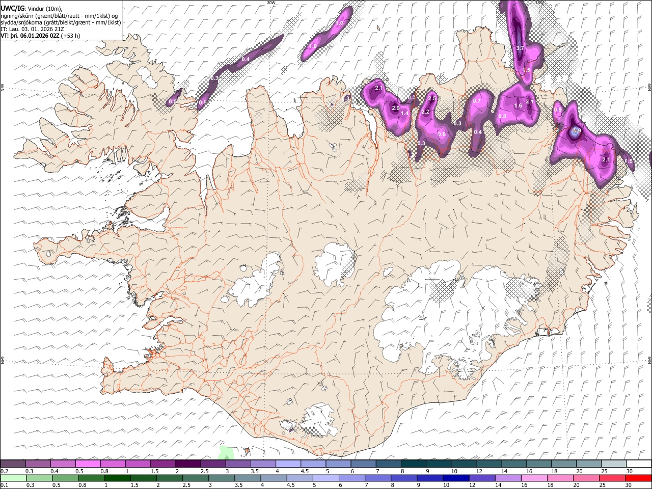Click the '(+53 h)' forecast offset text
Screen dimensions: 652x489
point(70,36)
